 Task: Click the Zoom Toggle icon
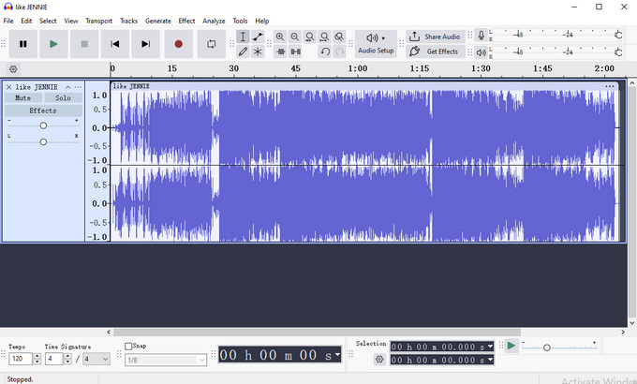339,37
